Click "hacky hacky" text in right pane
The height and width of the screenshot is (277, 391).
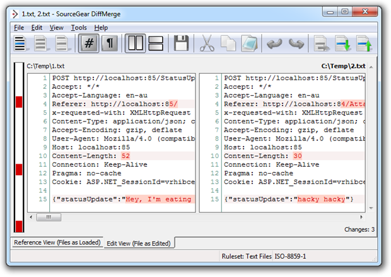tap(321, 200)
